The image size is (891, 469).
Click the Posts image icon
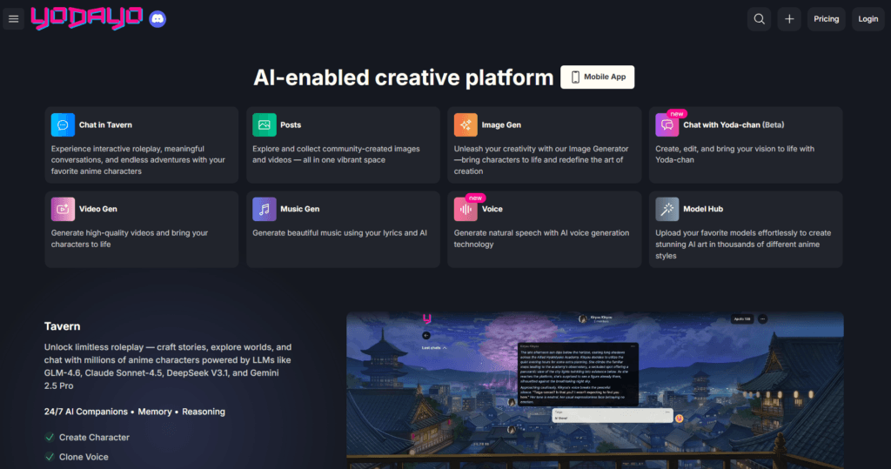pyautogui.click(x=265, y=125)
